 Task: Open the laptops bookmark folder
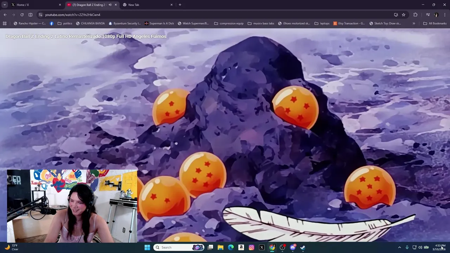tap(322, 24)
